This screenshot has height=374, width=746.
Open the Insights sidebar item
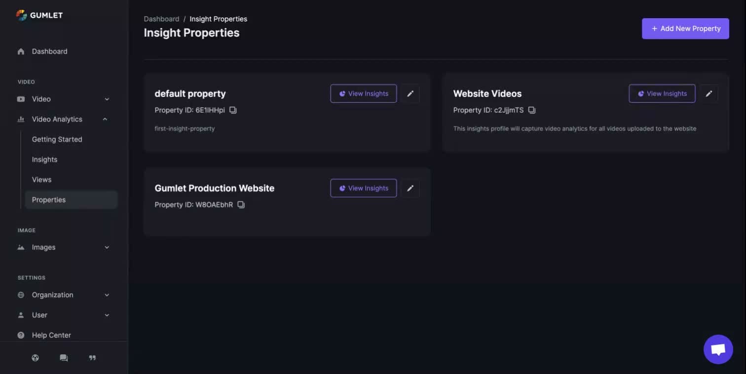coord(44,159)
